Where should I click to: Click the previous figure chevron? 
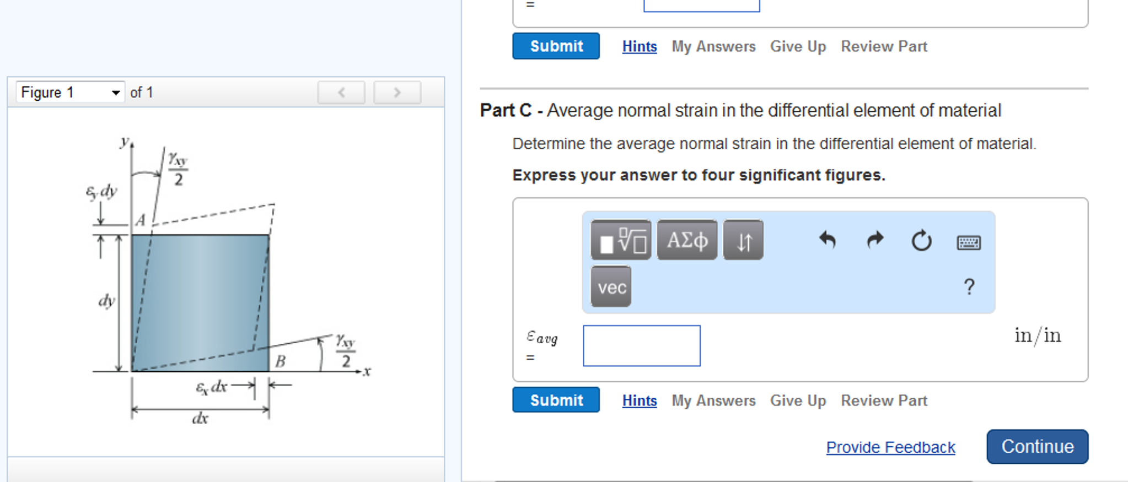coord(341,92)
